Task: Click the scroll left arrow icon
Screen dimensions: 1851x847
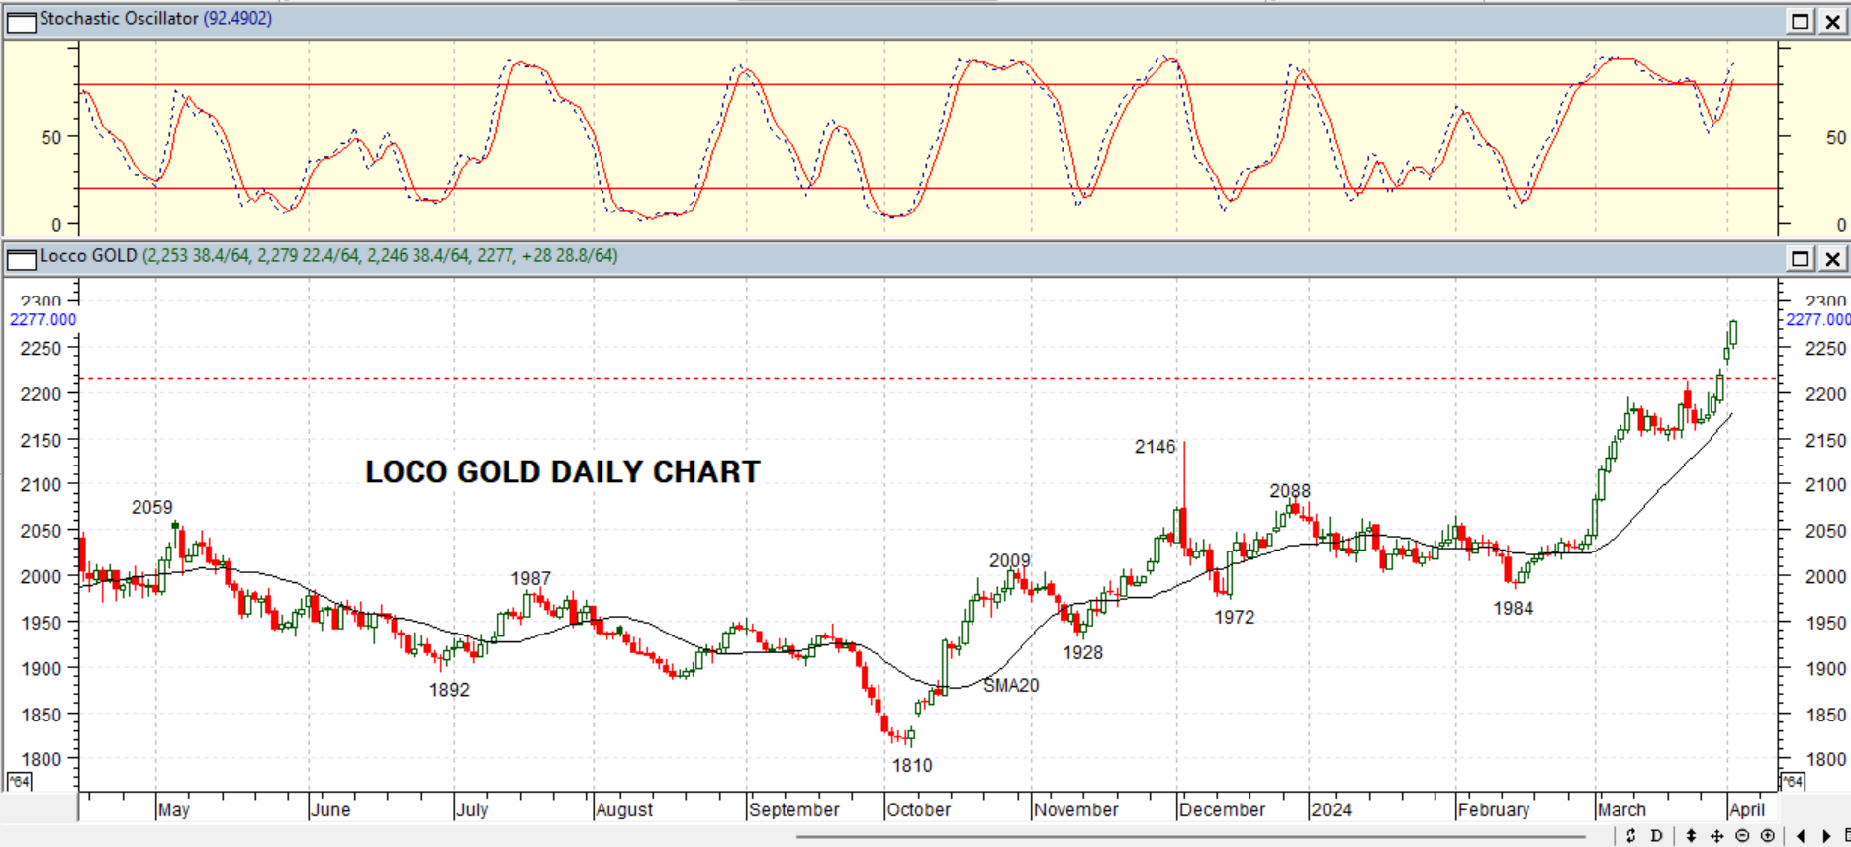Action: pos(1801,836)
